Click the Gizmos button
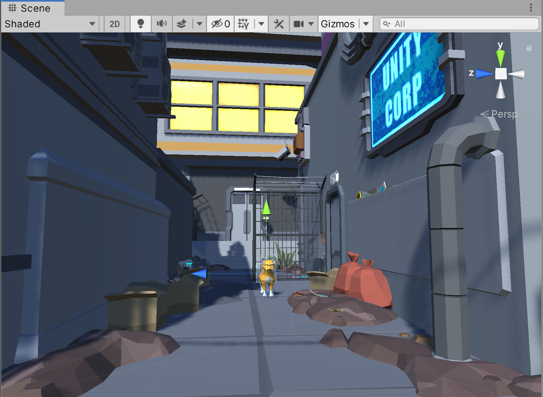The width and height of the screenshot is (543, 397). click(337, 24)
